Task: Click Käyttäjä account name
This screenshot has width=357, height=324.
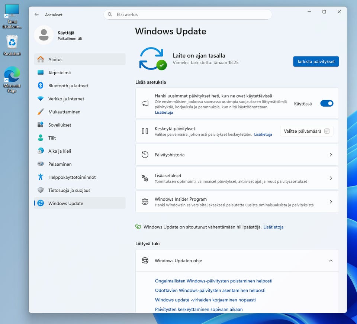Action: pos(66,33)
